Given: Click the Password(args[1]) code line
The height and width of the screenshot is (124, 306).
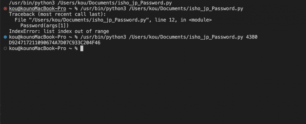Looking at the screenshot, I should [x=45, y=26].
